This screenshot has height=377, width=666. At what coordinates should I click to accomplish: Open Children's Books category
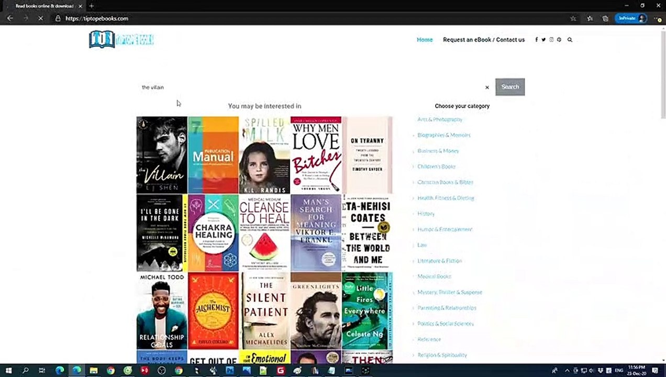pos(437,167)
